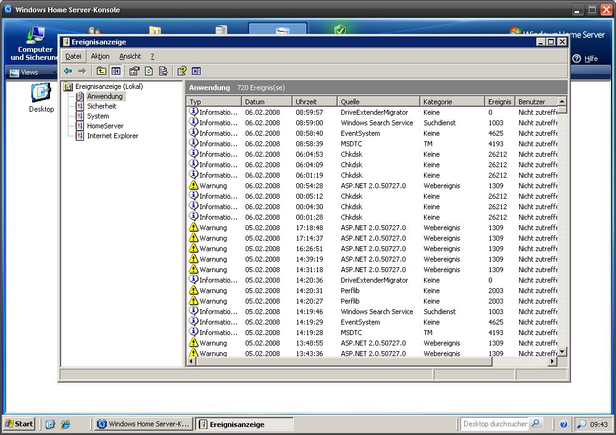Click event list vertical scrollbar down arrow
This screenshot has height=435, width=616.
(562, 352)
